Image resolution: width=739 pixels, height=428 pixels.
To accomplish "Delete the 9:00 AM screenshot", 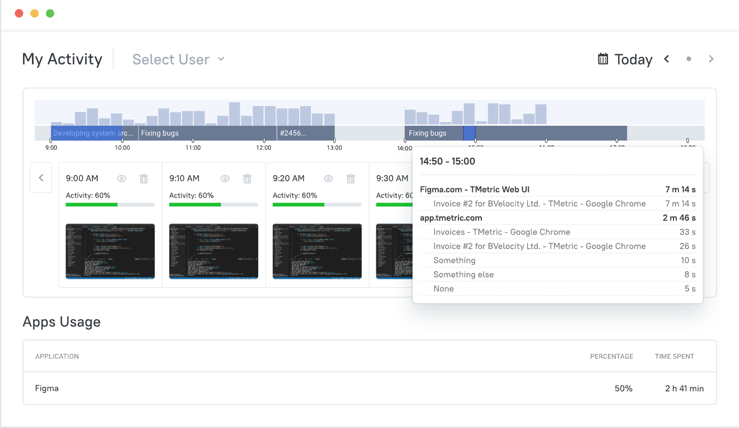I will tap(144, 179).
